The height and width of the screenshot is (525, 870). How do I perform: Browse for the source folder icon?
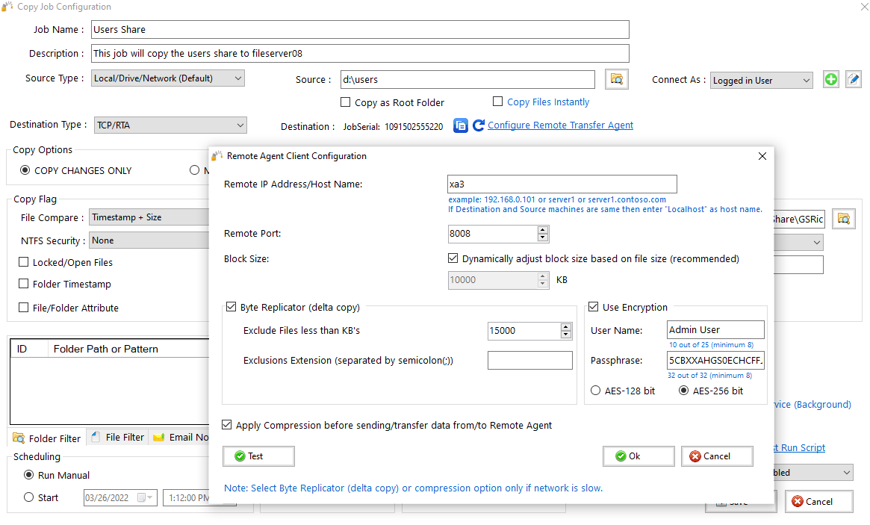(x=616, y=79)
